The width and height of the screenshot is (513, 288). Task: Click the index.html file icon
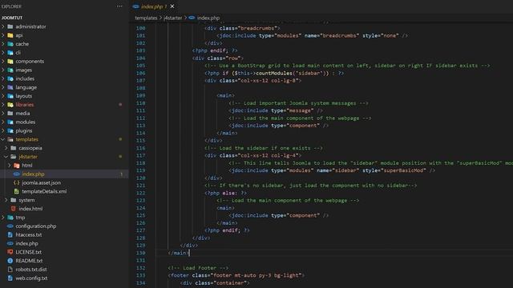tap(14, 209)
